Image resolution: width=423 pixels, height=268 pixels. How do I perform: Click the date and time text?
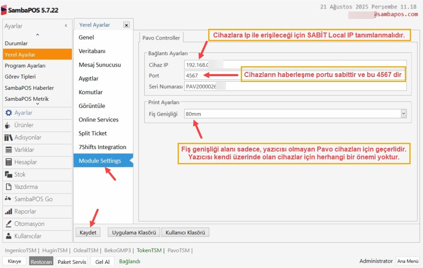click(368, 7)
